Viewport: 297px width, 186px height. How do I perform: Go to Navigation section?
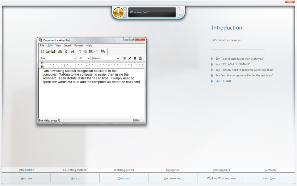click(173, 170)
